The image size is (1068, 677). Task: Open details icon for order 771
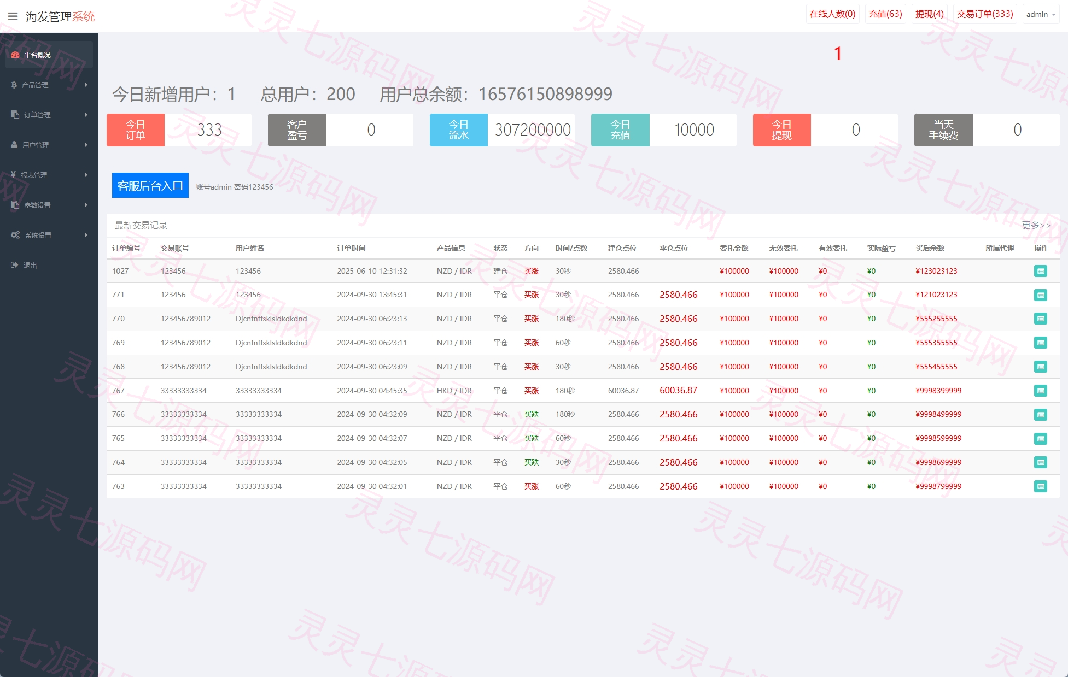point(1040,295)
